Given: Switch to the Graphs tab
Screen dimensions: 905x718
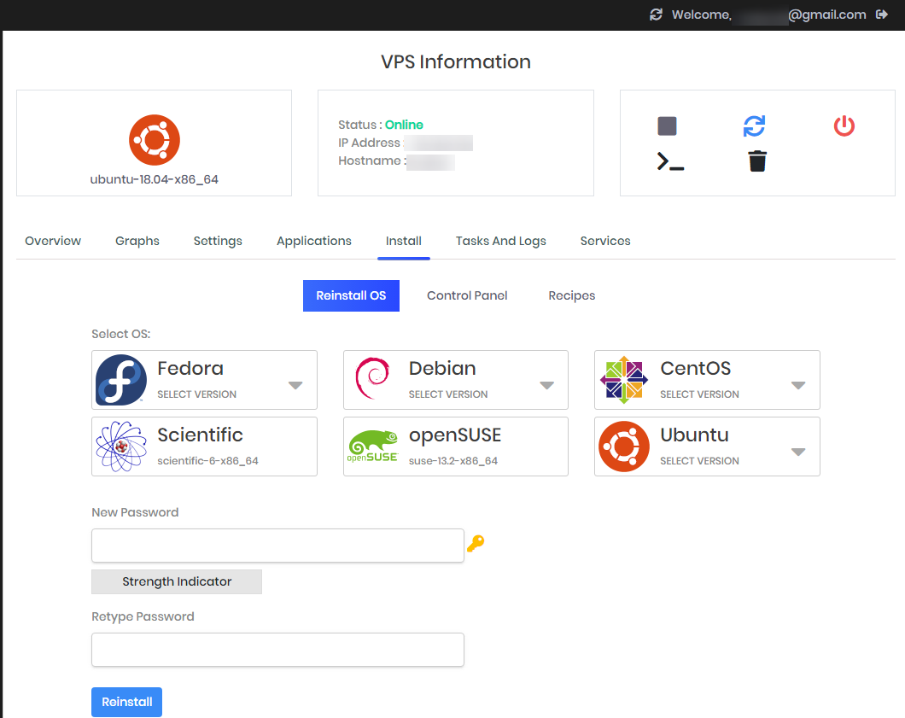Looking at the screenshot, I should pos(137,241).
